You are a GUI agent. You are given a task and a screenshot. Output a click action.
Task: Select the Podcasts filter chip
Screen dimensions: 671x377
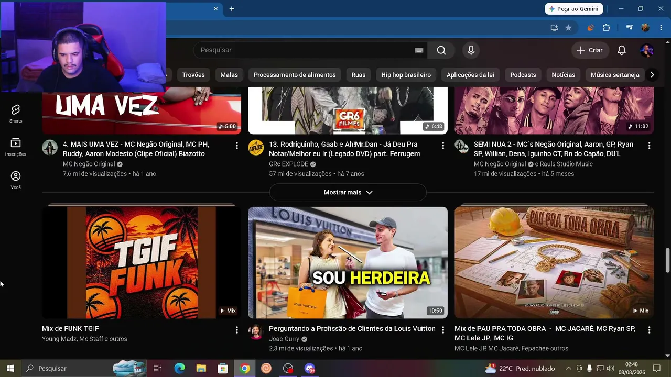523,75
